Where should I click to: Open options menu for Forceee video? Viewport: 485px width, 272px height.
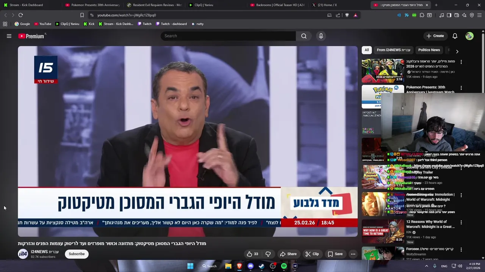click(x=461, y=250)
